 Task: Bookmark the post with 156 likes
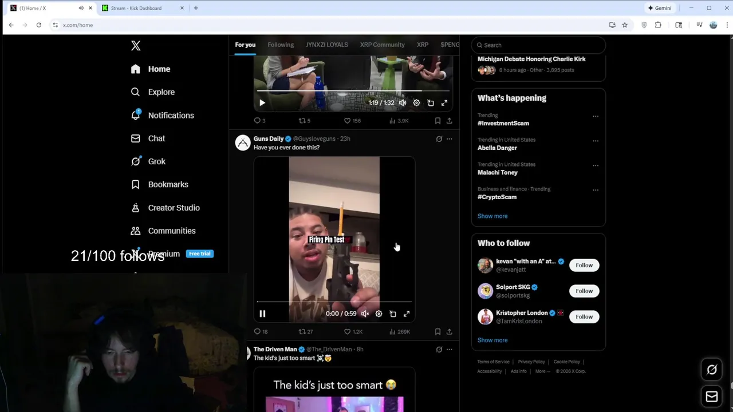[x=438, y=121]
